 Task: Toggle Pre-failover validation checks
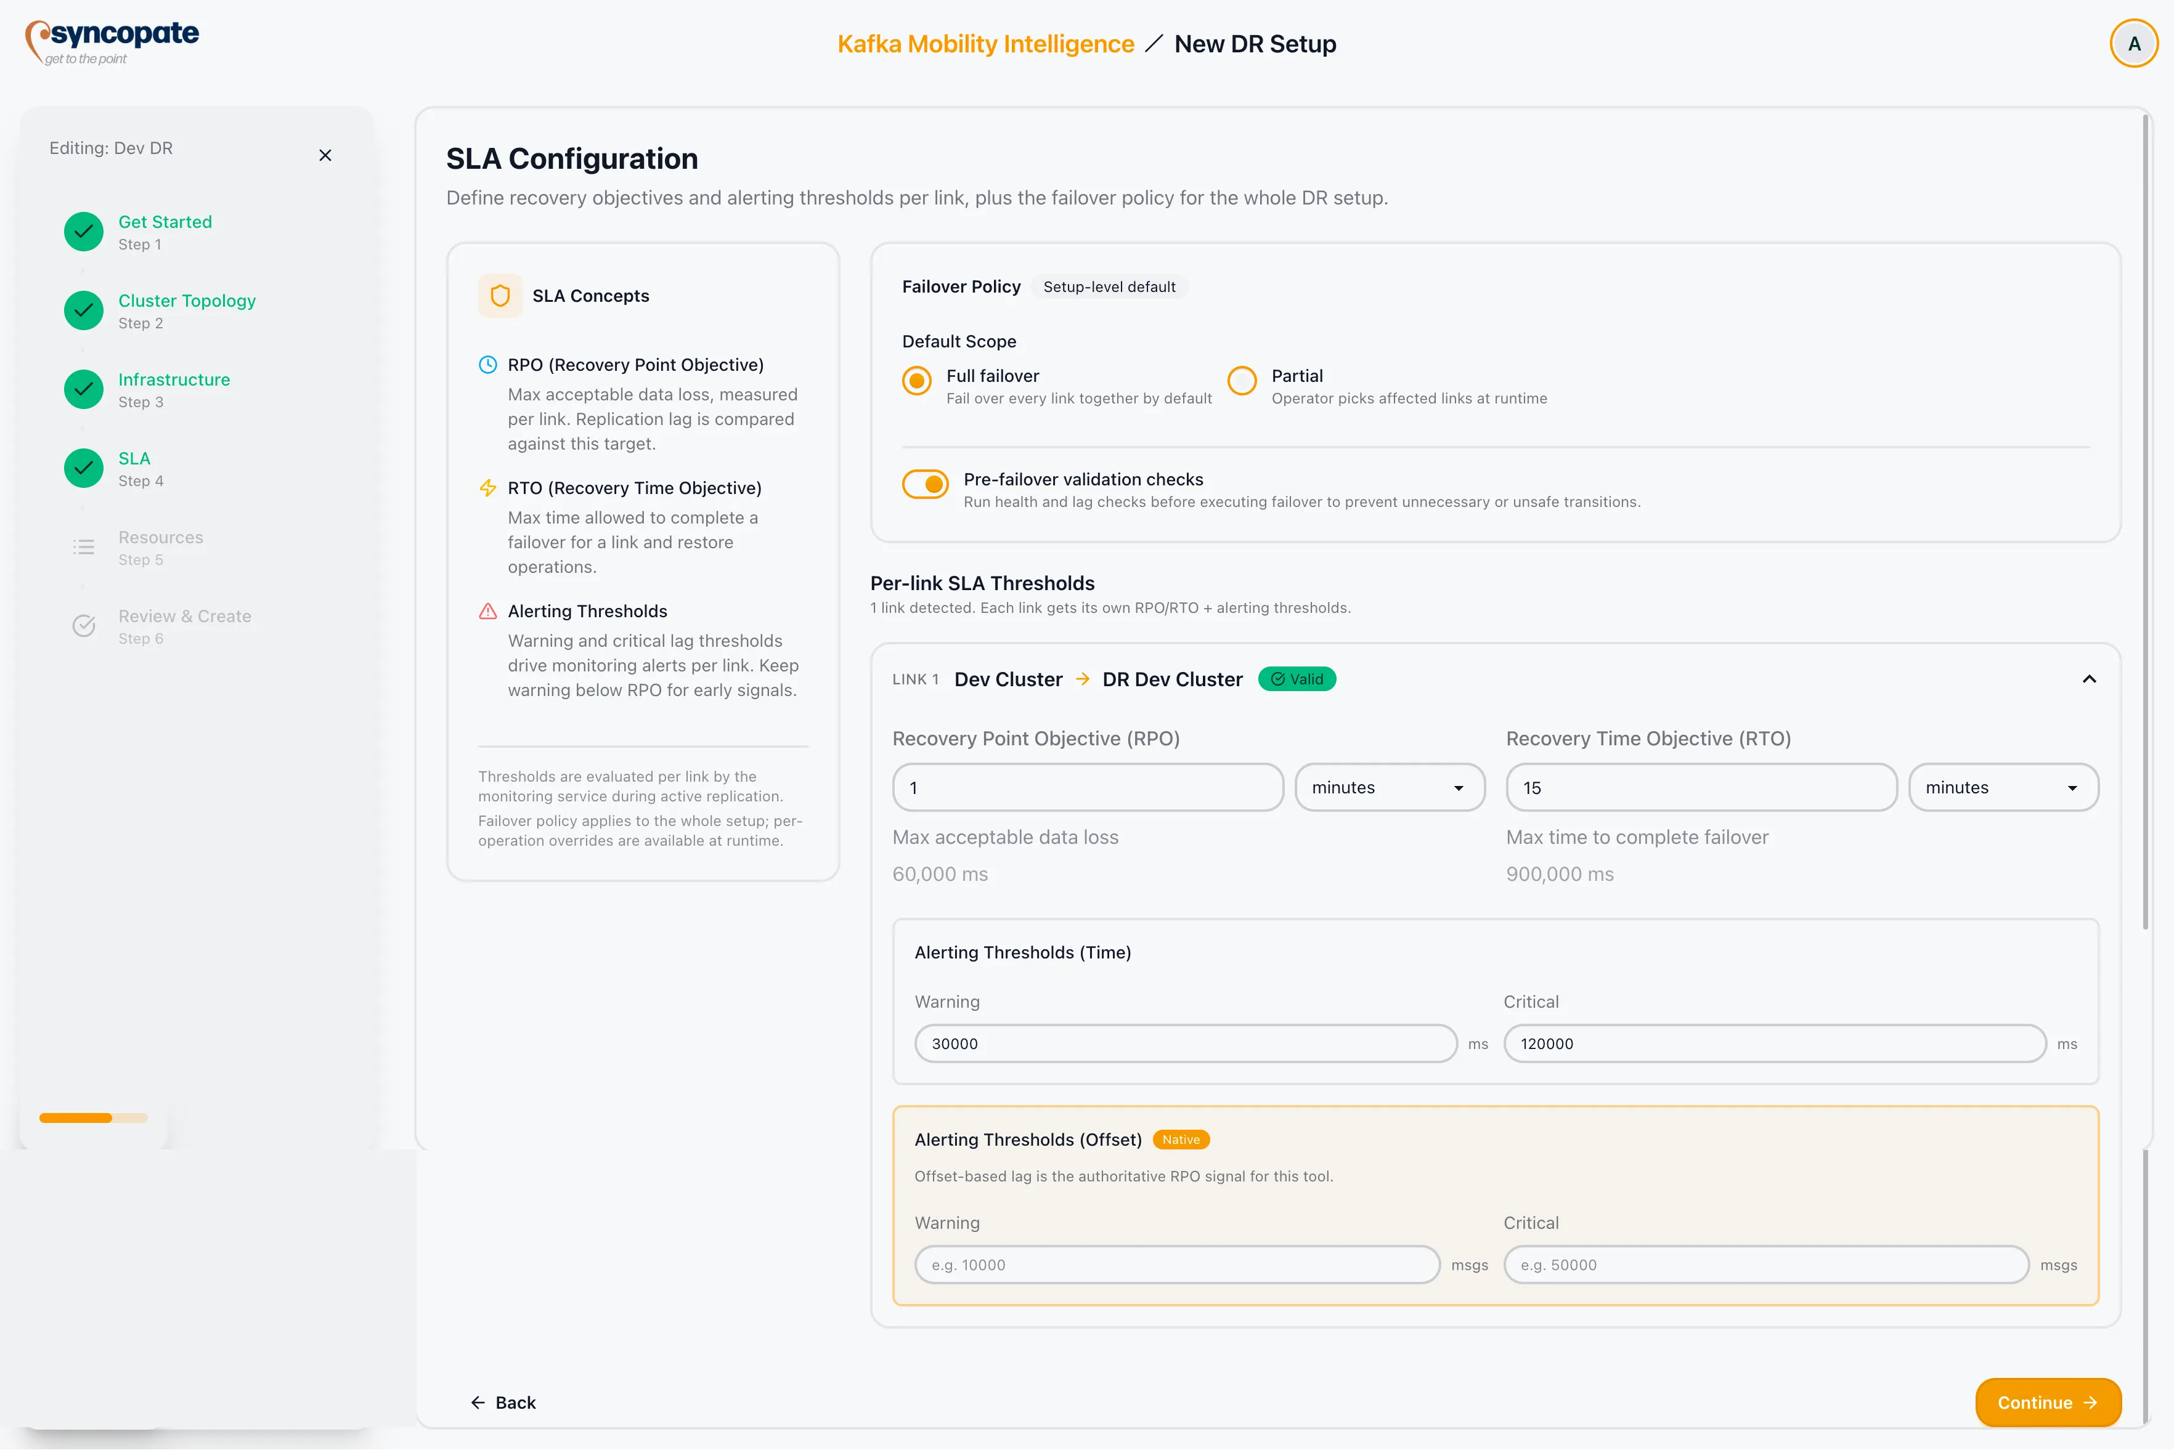pos(925,484)
